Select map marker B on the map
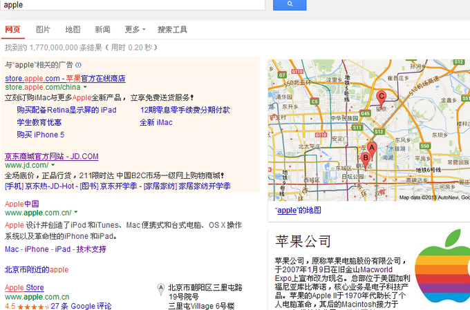 click(x=366, y=160)
